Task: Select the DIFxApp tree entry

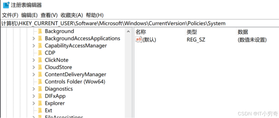Action: coord(55,96)
